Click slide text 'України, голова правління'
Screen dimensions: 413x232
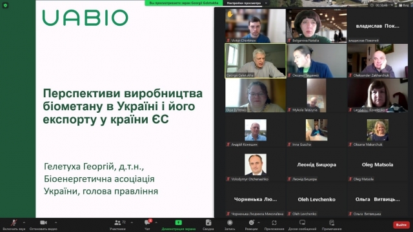[x=101, y=191]
